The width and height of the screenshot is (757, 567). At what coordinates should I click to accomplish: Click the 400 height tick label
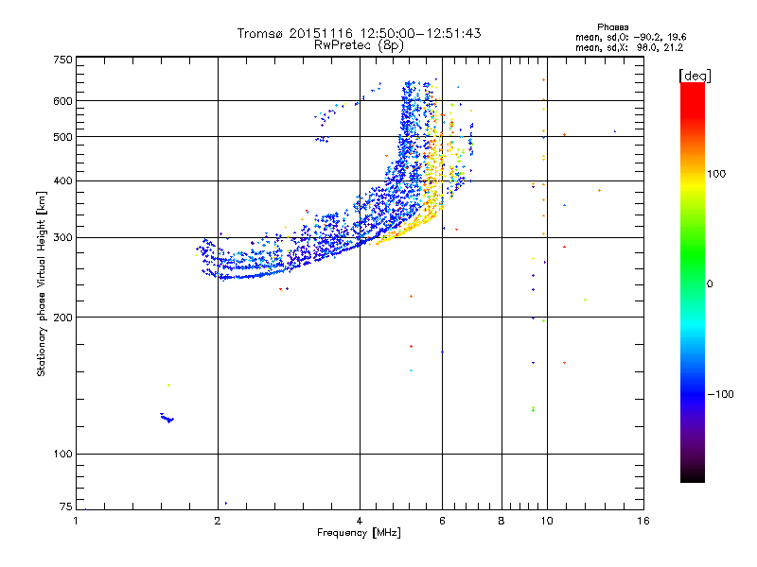click(x=62, y=180)
